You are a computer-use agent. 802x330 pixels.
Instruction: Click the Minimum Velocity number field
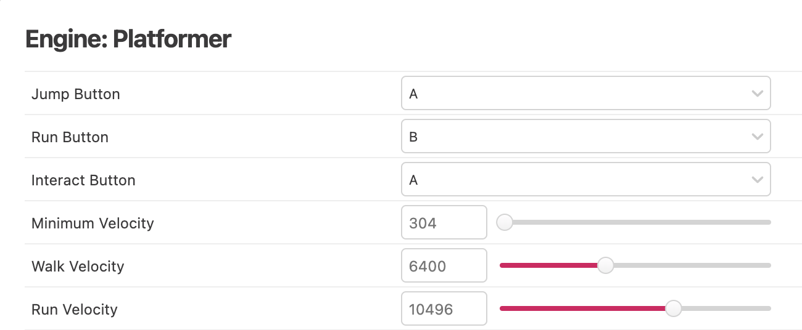coord(444,223)
